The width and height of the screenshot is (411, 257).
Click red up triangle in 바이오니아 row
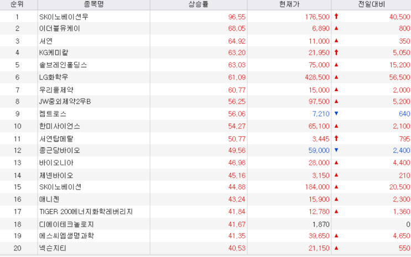click(336, 162)
